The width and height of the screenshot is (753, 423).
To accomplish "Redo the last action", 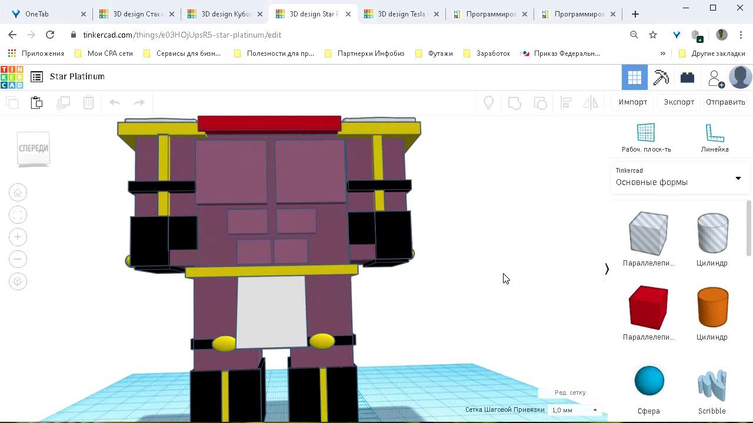I will [x=139, y=102].
